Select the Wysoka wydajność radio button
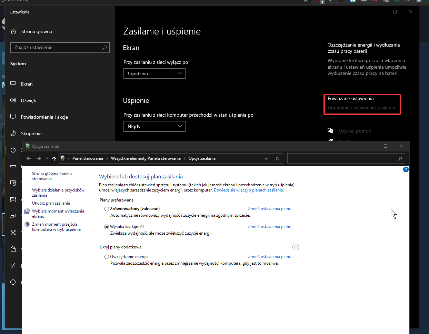429x334 pixels. click(x=107, y=227)
